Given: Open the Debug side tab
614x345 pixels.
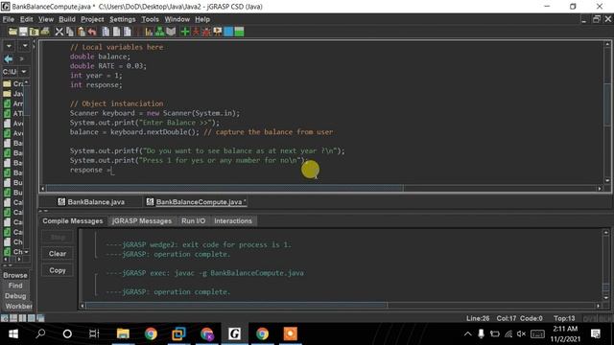Looking at the screenshot, I should [15, 296].
